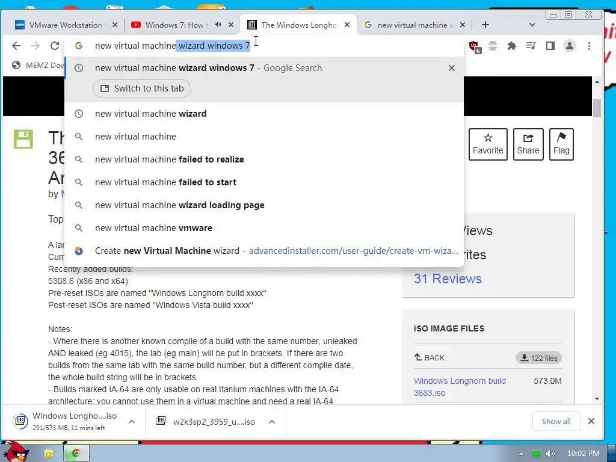Select The Windows Longhorn tab
This screenshot has height=462, width=616.
(x=299, y=25)
